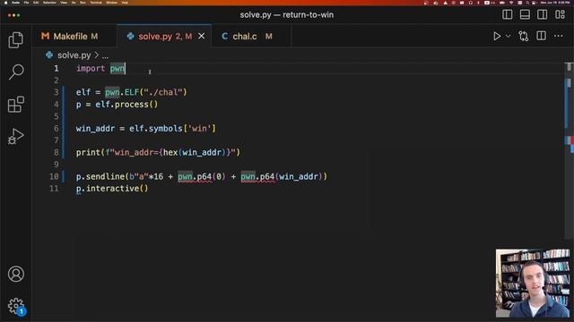
Task: Switch to the solve.py tab
Action: click(164, 36)
